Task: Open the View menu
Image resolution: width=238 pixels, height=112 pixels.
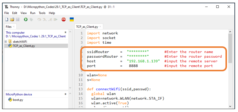Action: 24,13
